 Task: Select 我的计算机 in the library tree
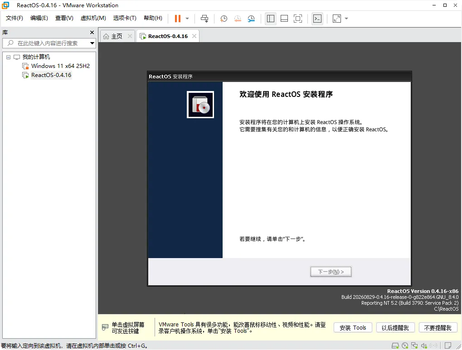tap(36, 57)
